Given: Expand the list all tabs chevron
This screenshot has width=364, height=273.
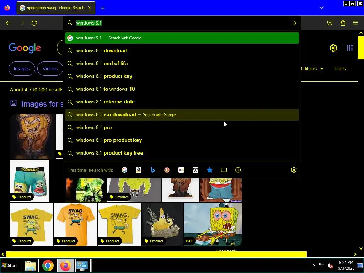Looking at the screenshot, I should click(321, 8).
